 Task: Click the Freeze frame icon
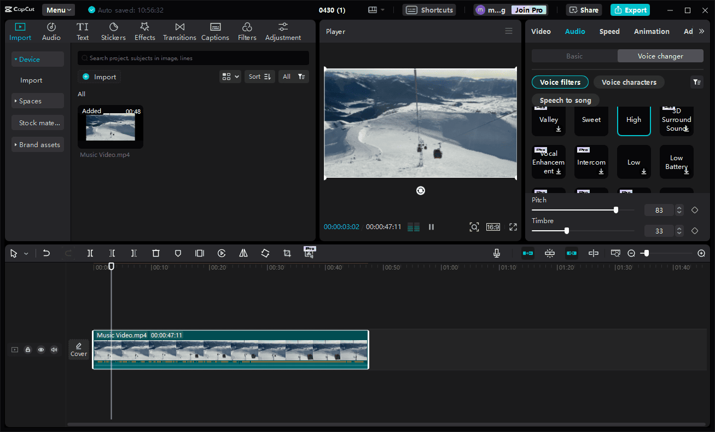200,253
